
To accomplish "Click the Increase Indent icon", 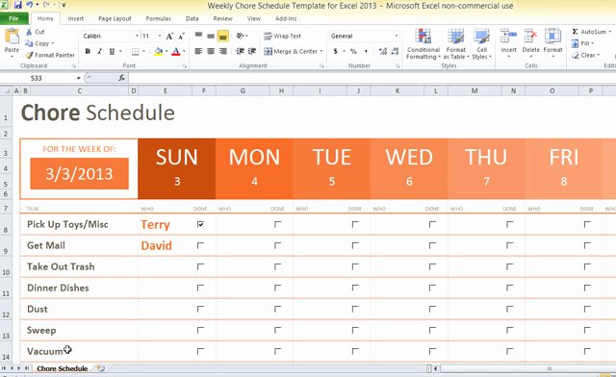I will [252, 51].
